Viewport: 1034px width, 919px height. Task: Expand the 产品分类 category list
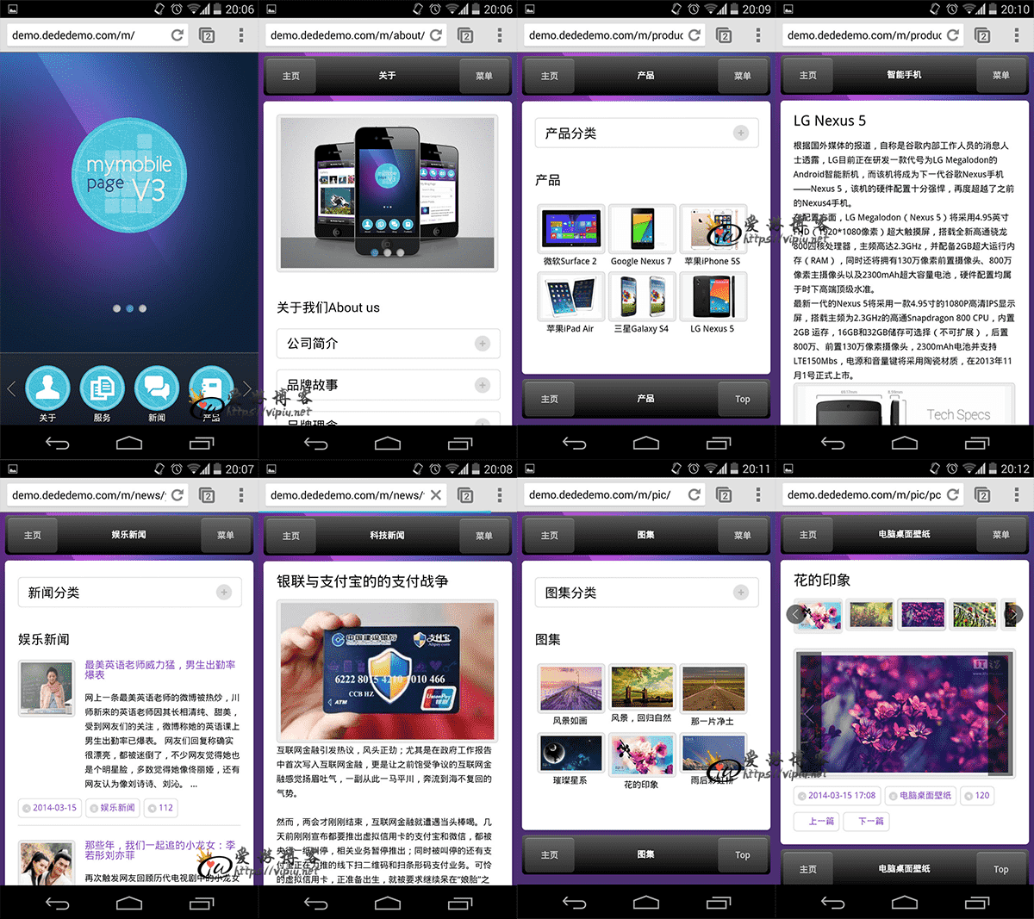click(x=646, y=133)
